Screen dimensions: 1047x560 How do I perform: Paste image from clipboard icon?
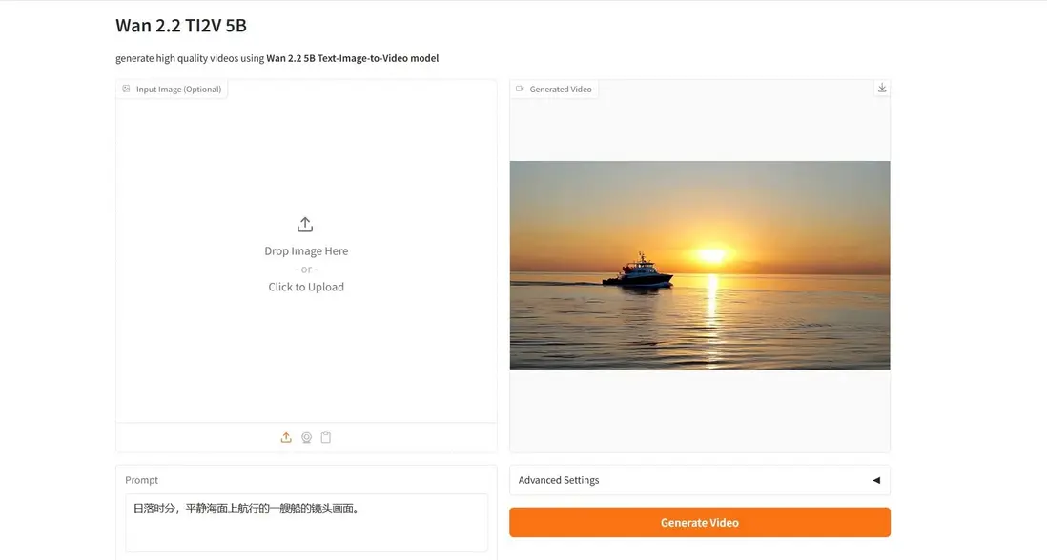[326, 438]
